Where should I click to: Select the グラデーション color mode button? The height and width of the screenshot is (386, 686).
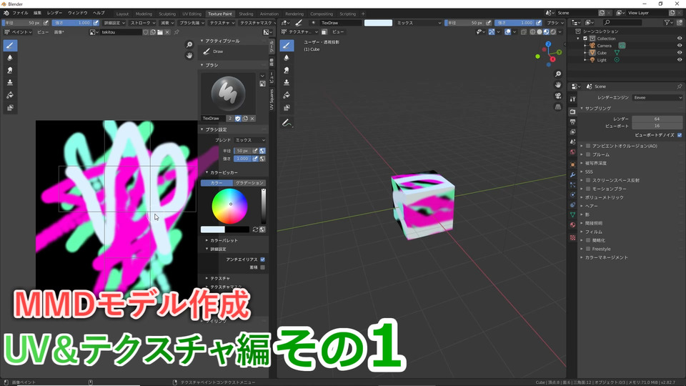click(x=249, y=183)
